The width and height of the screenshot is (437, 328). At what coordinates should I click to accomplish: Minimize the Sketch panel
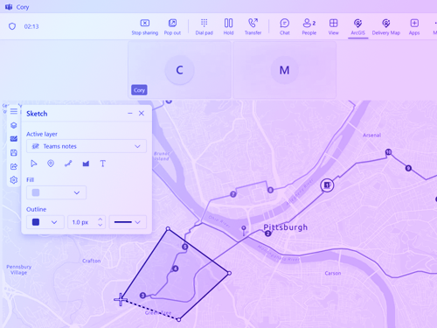tap(130, 114)
